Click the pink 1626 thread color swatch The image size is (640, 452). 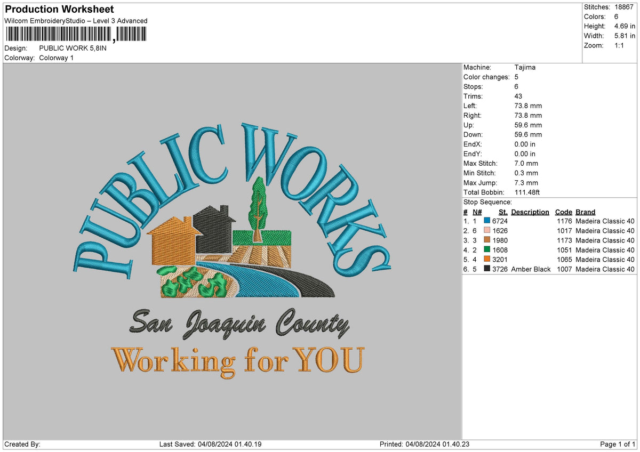coord(487,230)
